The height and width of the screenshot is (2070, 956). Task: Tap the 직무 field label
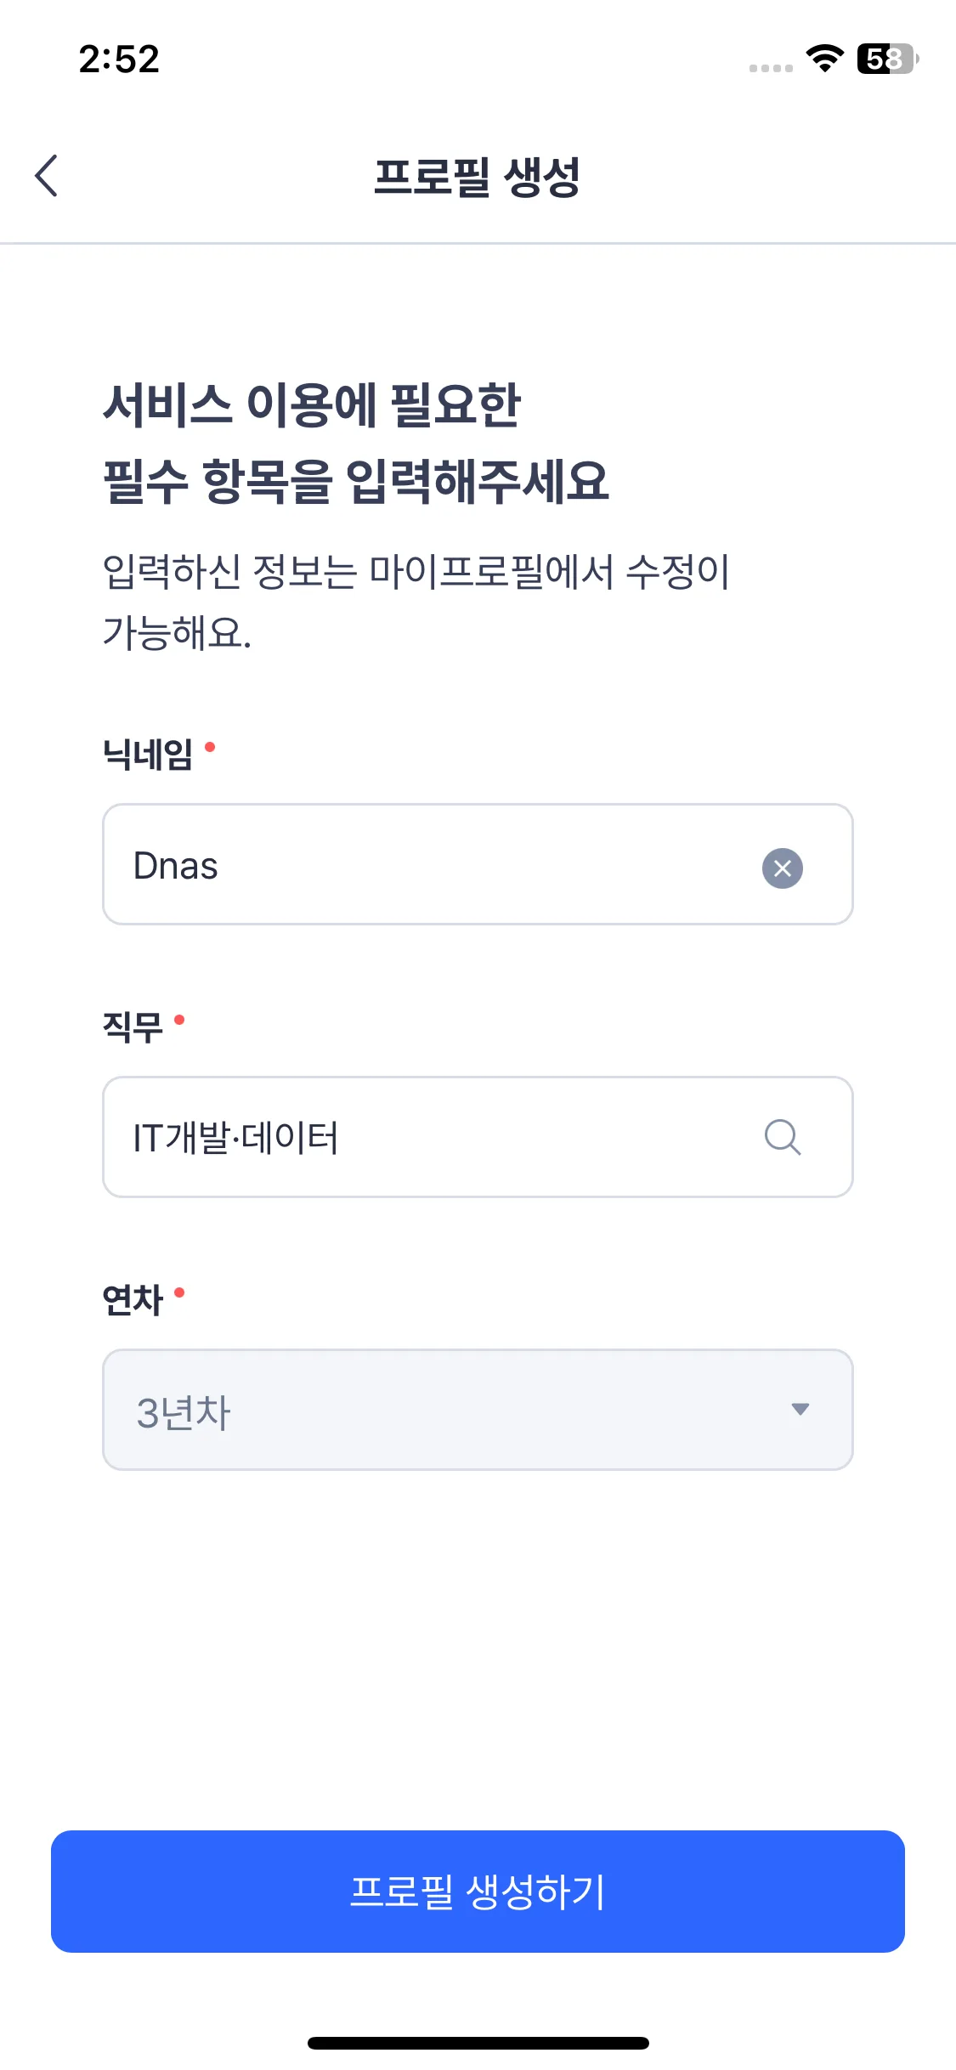point(133,1027)
